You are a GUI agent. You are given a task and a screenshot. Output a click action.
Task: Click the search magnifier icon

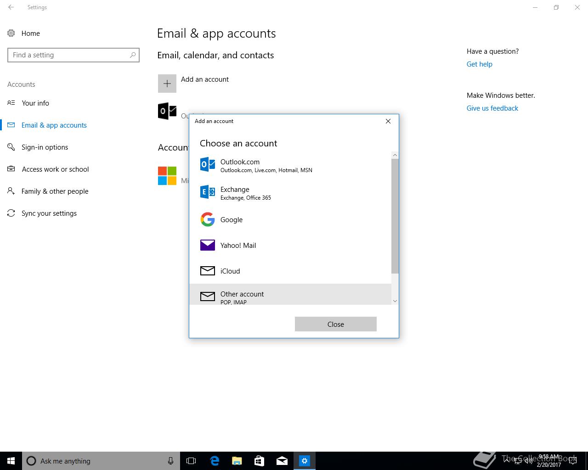(133, 55)
